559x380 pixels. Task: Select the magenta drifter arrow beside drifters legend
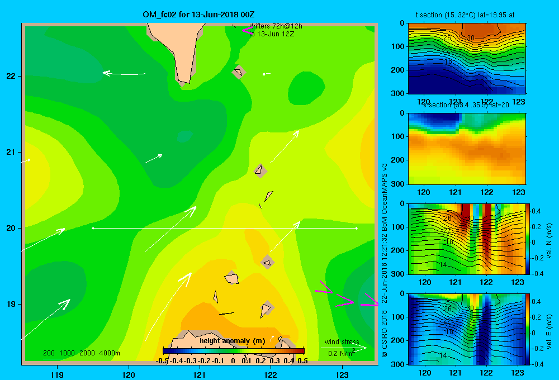tap(248, 30)
